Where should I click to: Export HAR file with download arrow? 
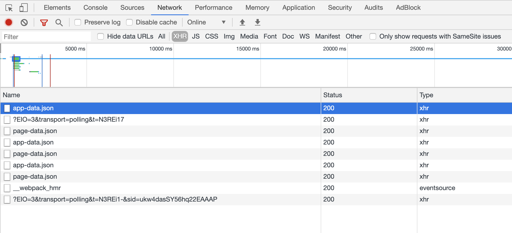click(x=258, y=22)
